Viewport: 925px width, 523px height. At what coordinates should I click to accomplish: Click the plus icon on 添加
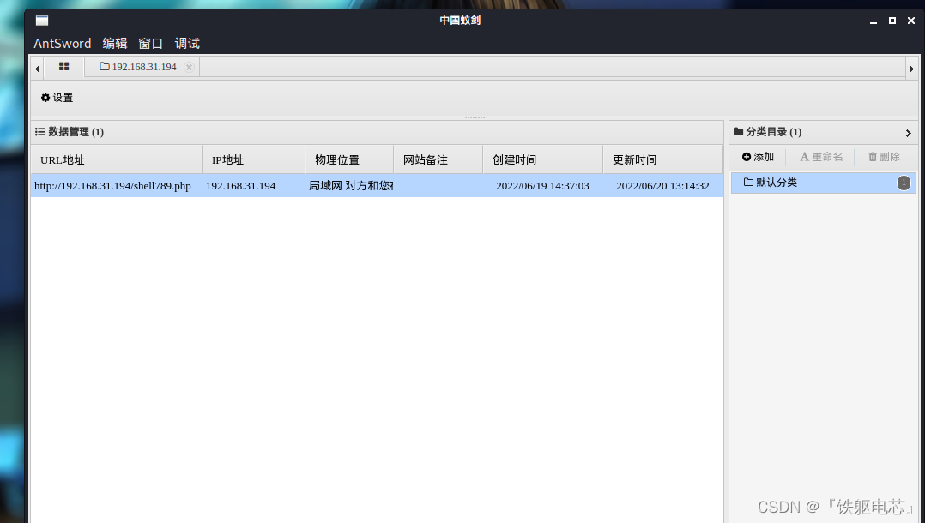[745, 156]
